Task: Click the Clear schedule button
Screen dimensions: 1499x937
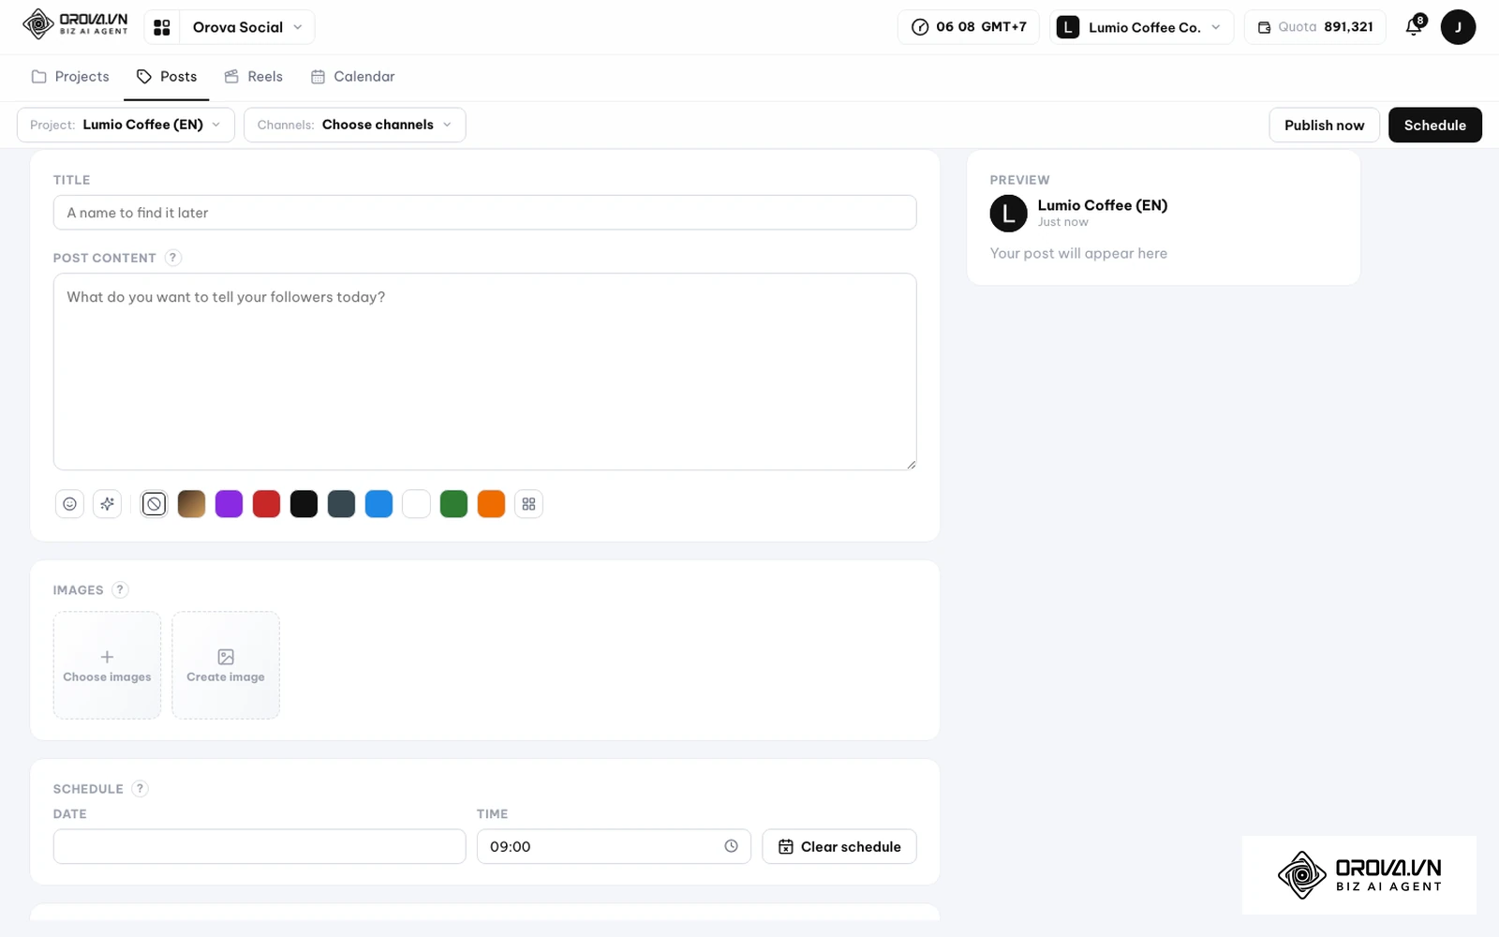Action: point(839,846)
